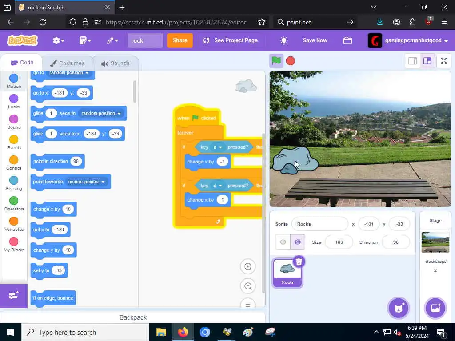Reload the browser page

pyautogui.click(x=43, y=22)
